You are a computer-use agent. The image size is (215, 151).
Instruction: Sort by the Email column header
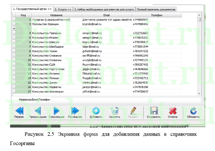tap(107, 15)
